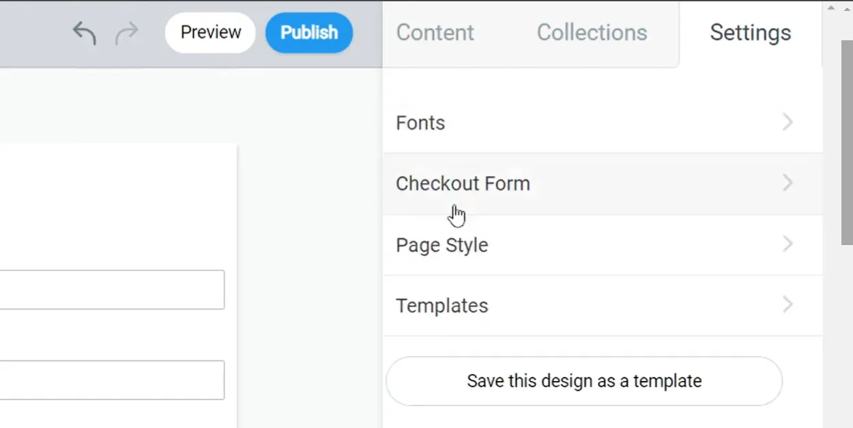853x428 pixels.
Task: Open the page Preview
Action: point(210,32)
